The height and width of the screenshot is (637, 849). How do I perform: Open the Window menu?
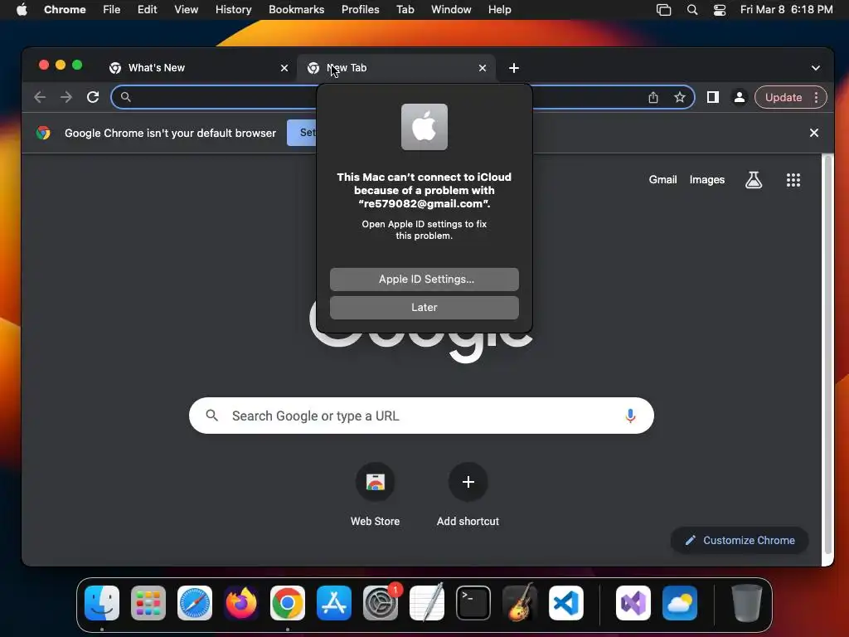[x=451, y=9]
